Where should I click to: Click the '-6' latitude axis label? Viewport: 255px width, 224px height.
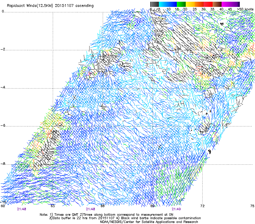coord(3,125)
